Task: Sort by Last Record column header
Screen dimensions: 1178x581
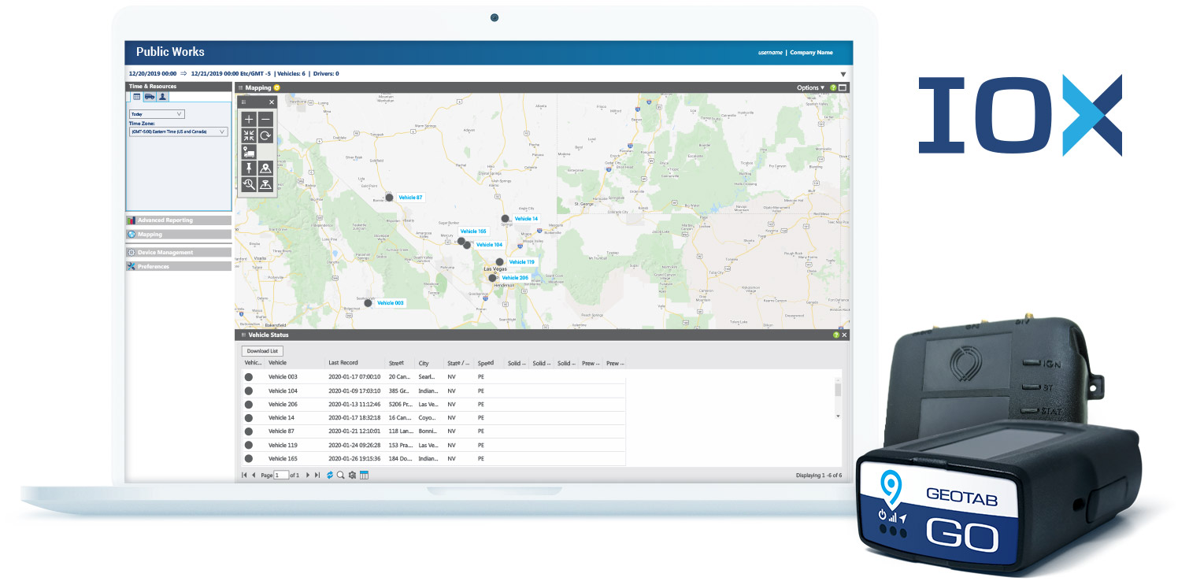Action: [x=343, y=363]
